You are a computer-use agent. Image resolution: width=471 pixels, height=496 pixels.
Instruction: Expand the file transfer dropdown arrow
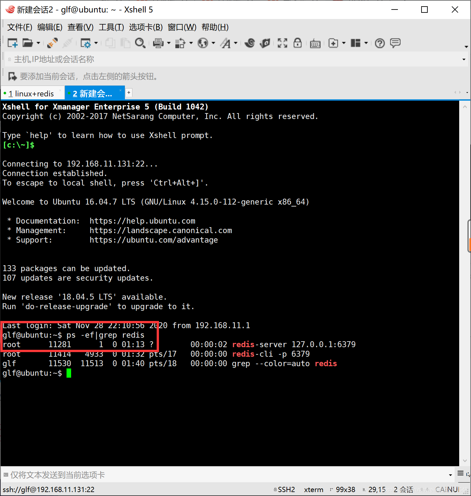(x=191, y=43)
